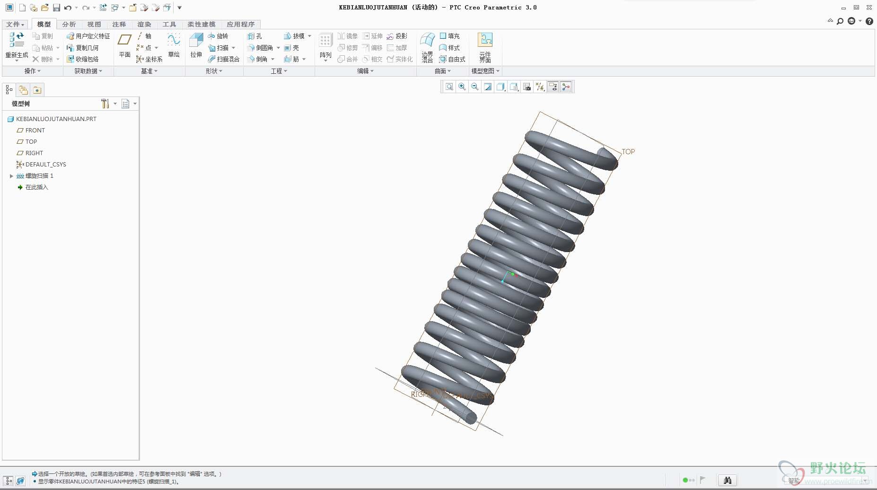Select the Axis (轴) datum tool
The height and width of the screenshot is (490, 877).
coord(144,36)
